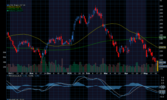This screenshot has height=100, width=167.
Task: Select the MA(50) 234.79 legend entry
Action: click(15, 7)
